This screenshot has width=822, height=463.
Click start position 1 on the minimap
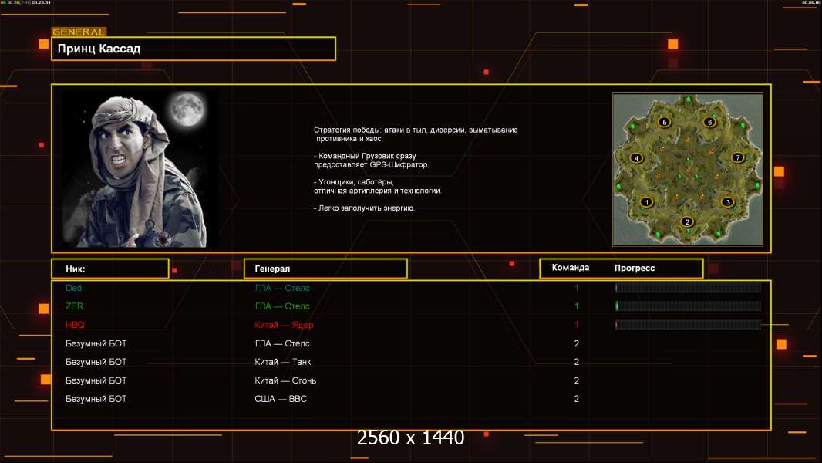coord(646,202)
